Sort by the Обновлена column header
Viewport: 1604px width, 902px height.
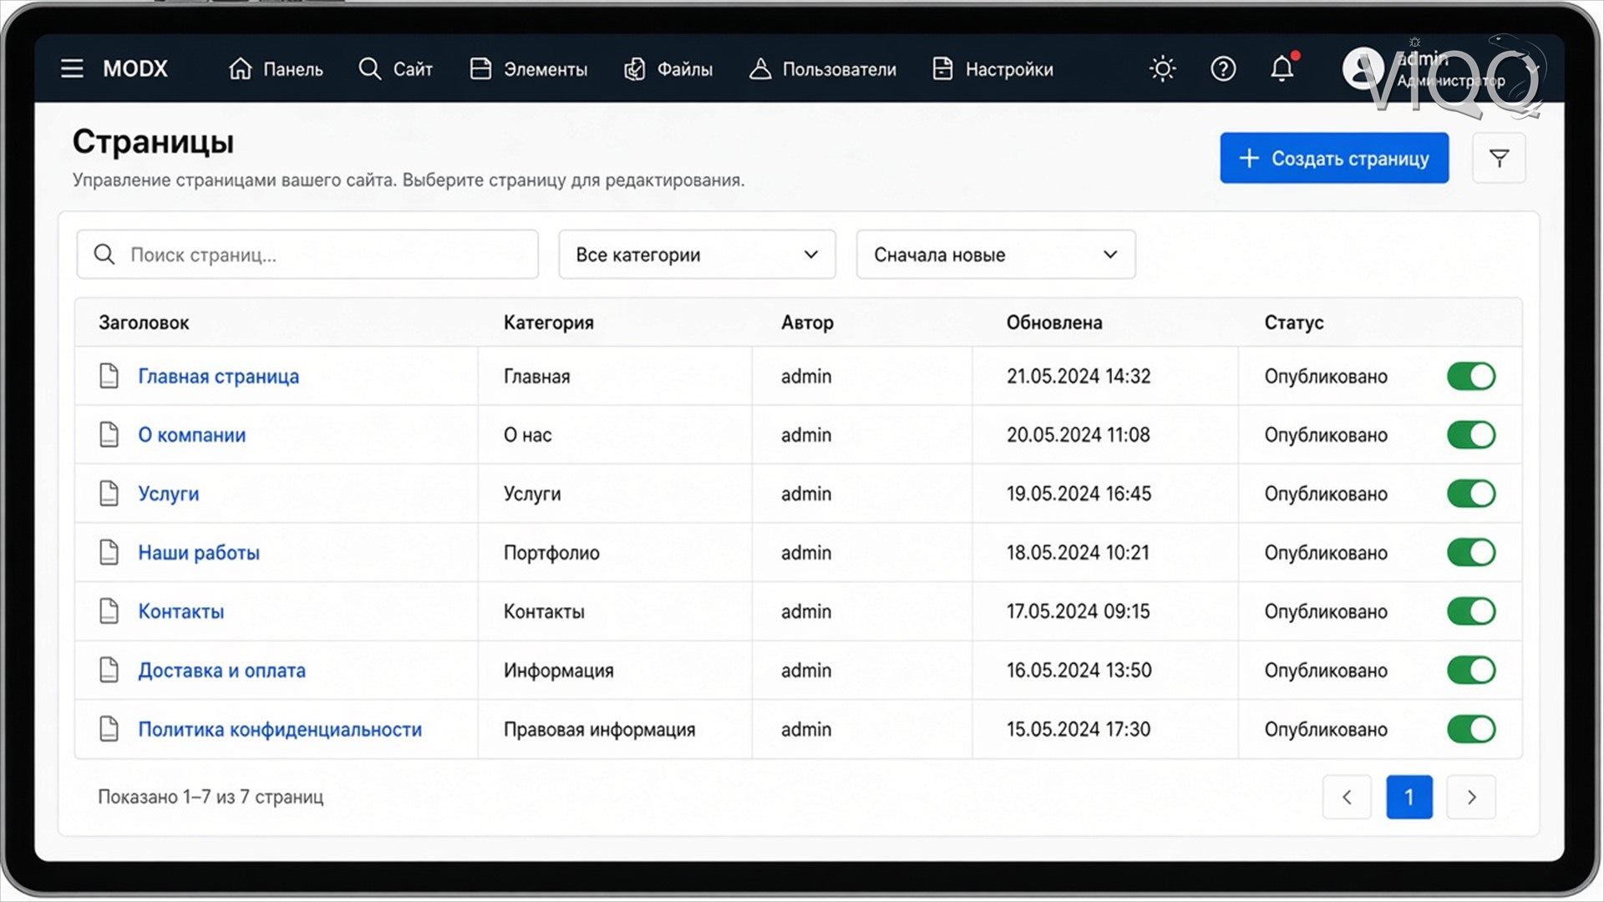[x=1054, y=322]
